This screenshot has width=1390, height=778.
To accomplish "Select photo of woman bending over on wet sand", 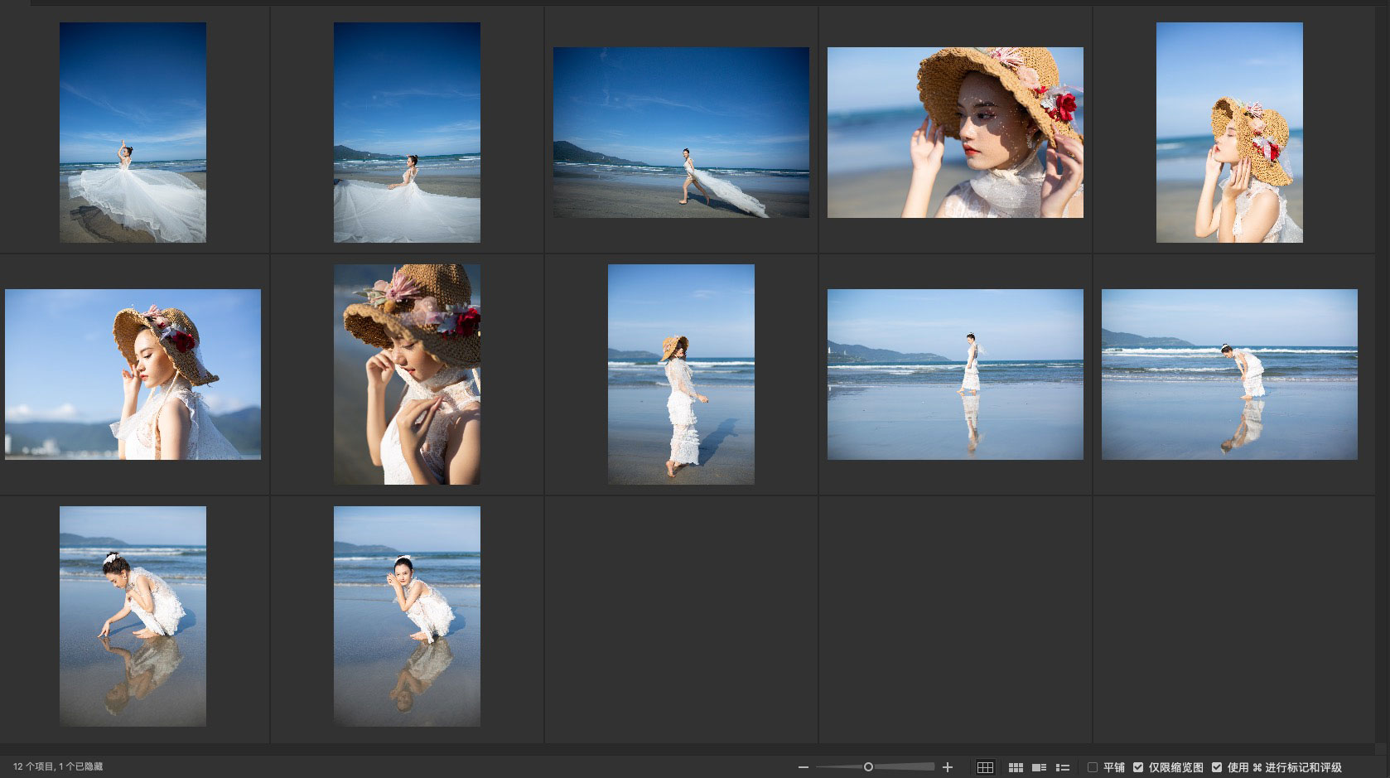I will point(1229,375).
